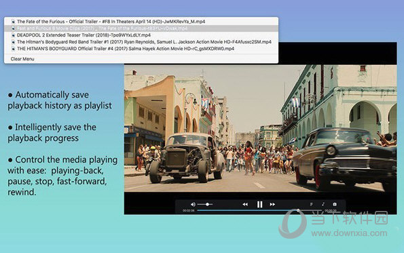Click the file icon beside DEADPOOL 2 entry
Image resolution: width=404 pixels, height=253 pixels.
coord(13,35)
